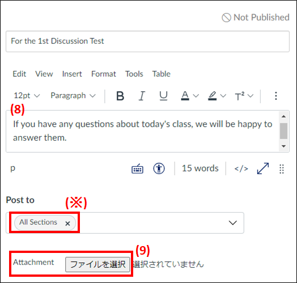Apply text color with A icon
The image size is (297, 283).
point(185,96)
